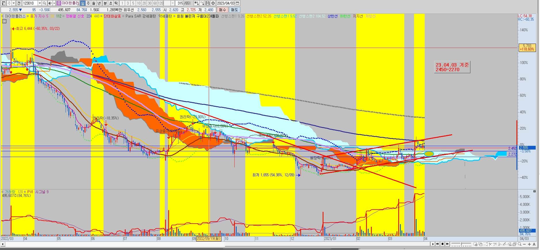
Task: Select the 분 (minute) period button
Action: point(105,3)
